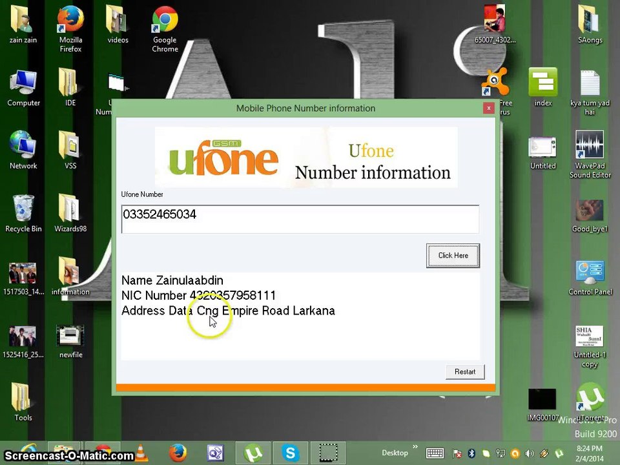Click the Click Here button
This screenshot has height=465, width=620.
coord(453,256)
